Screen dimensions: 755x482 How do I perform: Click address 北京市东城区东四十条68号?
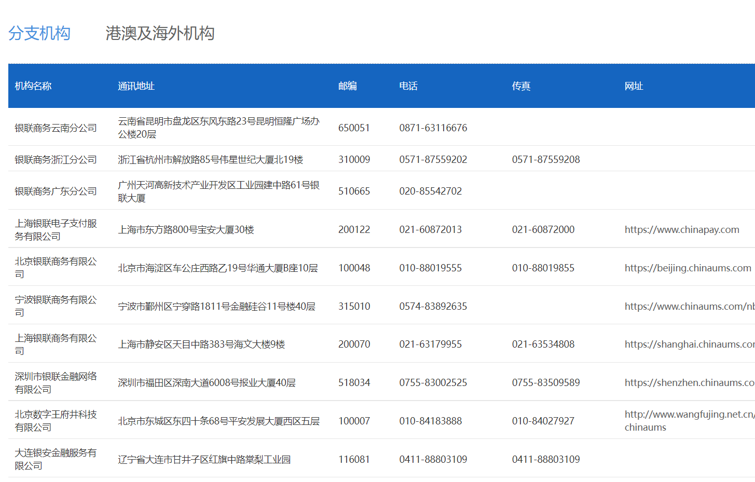[218, 421]
